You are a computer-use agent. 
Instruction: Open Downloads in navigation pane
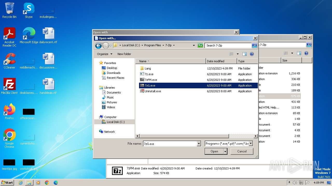pos(114,73)
